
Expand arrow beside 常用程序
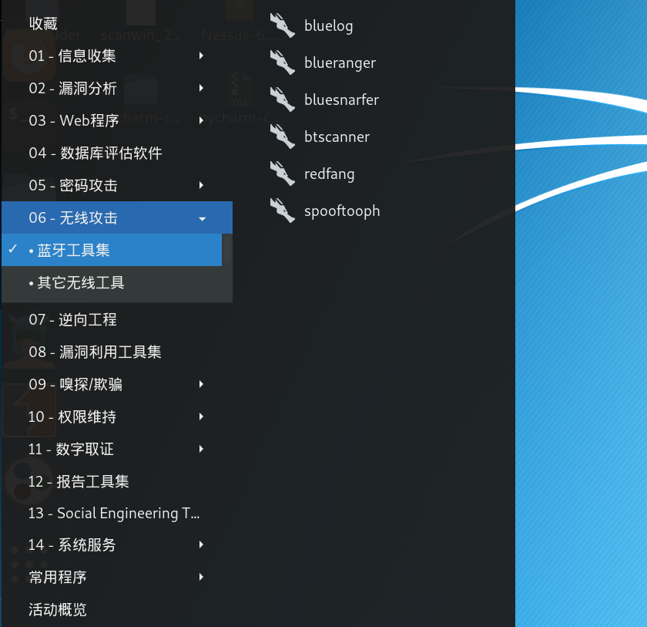[201, 577]
